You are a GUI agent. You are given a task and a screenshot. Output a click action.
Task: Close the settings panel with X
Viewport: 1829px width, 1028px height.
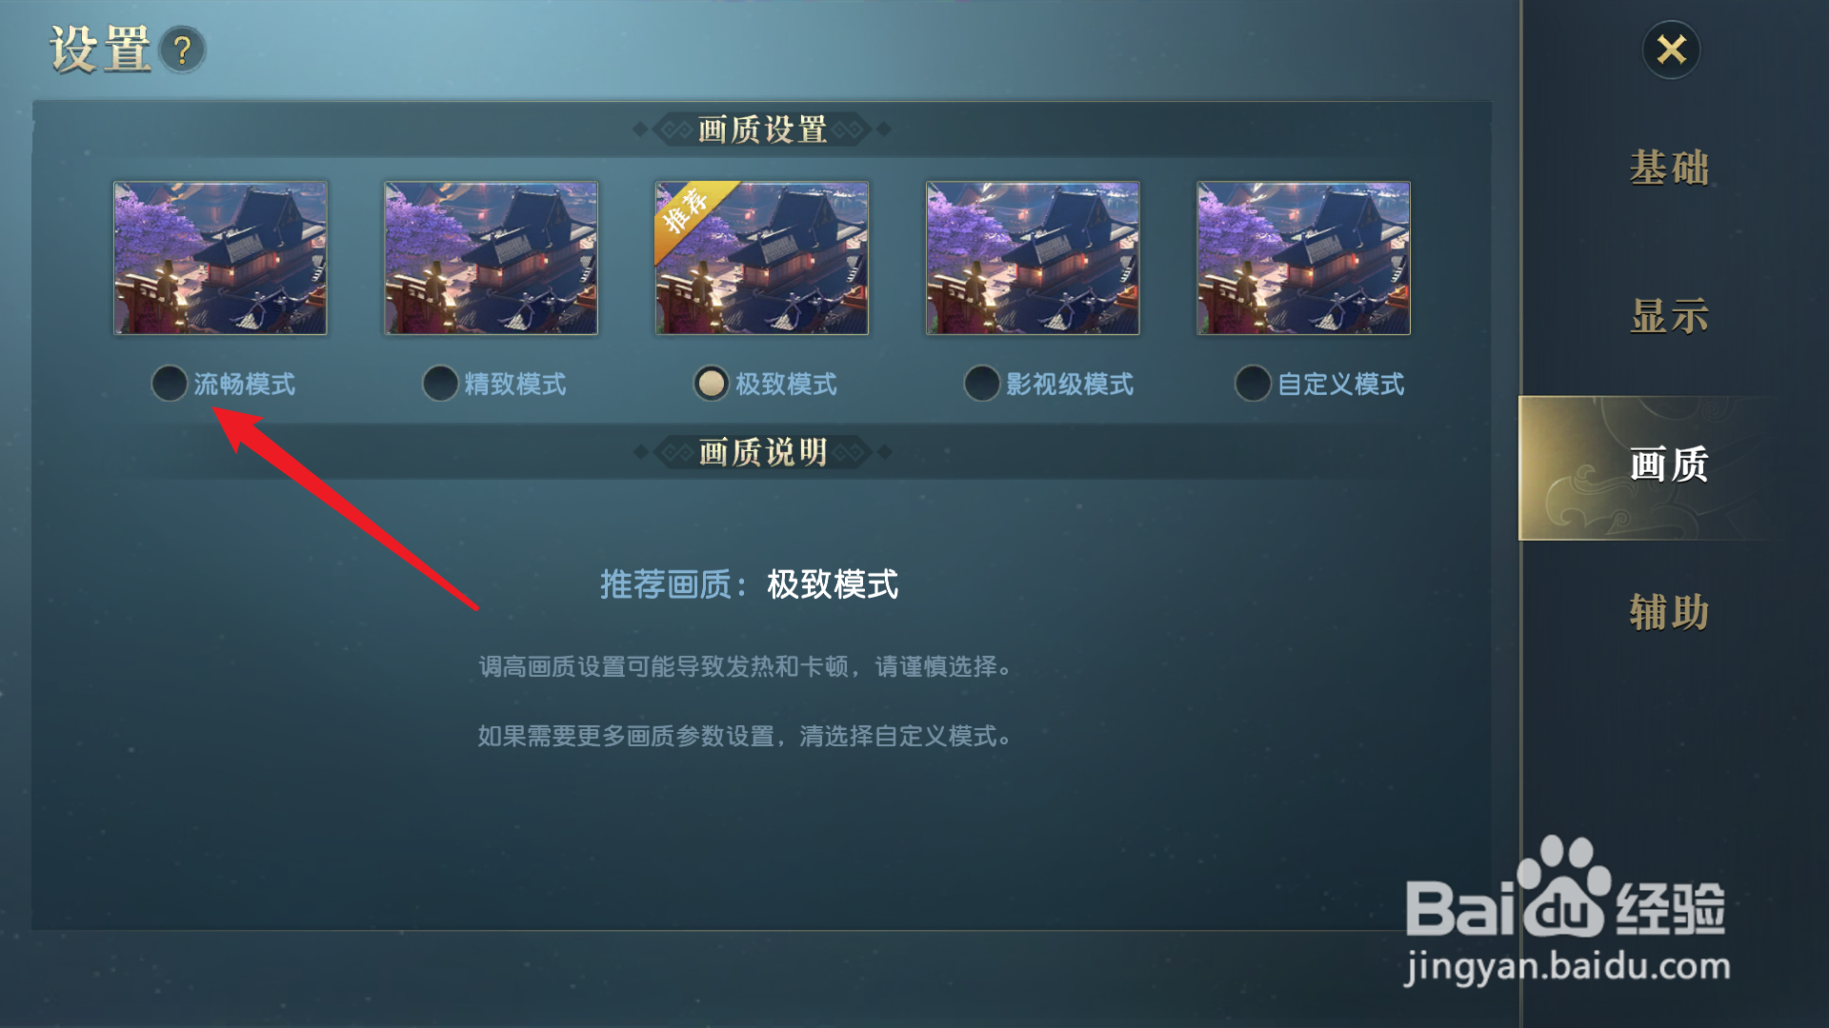pyautogui.click(x=1671, y=49)
